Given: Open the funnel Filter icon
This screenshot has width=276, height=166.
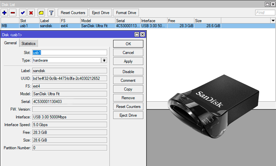Looking at the screenshot, I should [x=51, y=13].
